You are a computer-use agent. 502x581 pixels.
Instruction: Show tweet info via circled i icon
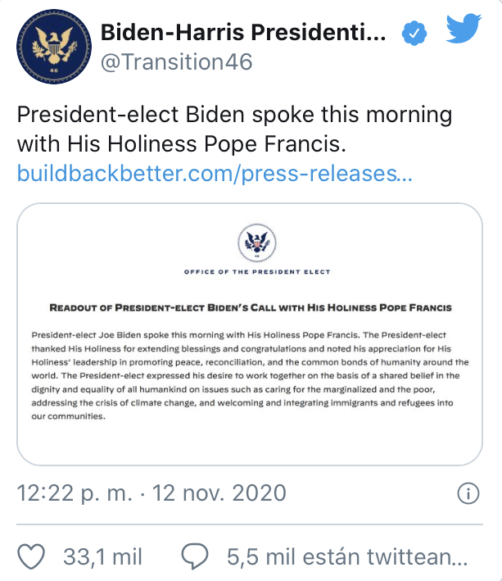(x=468, y=493)
